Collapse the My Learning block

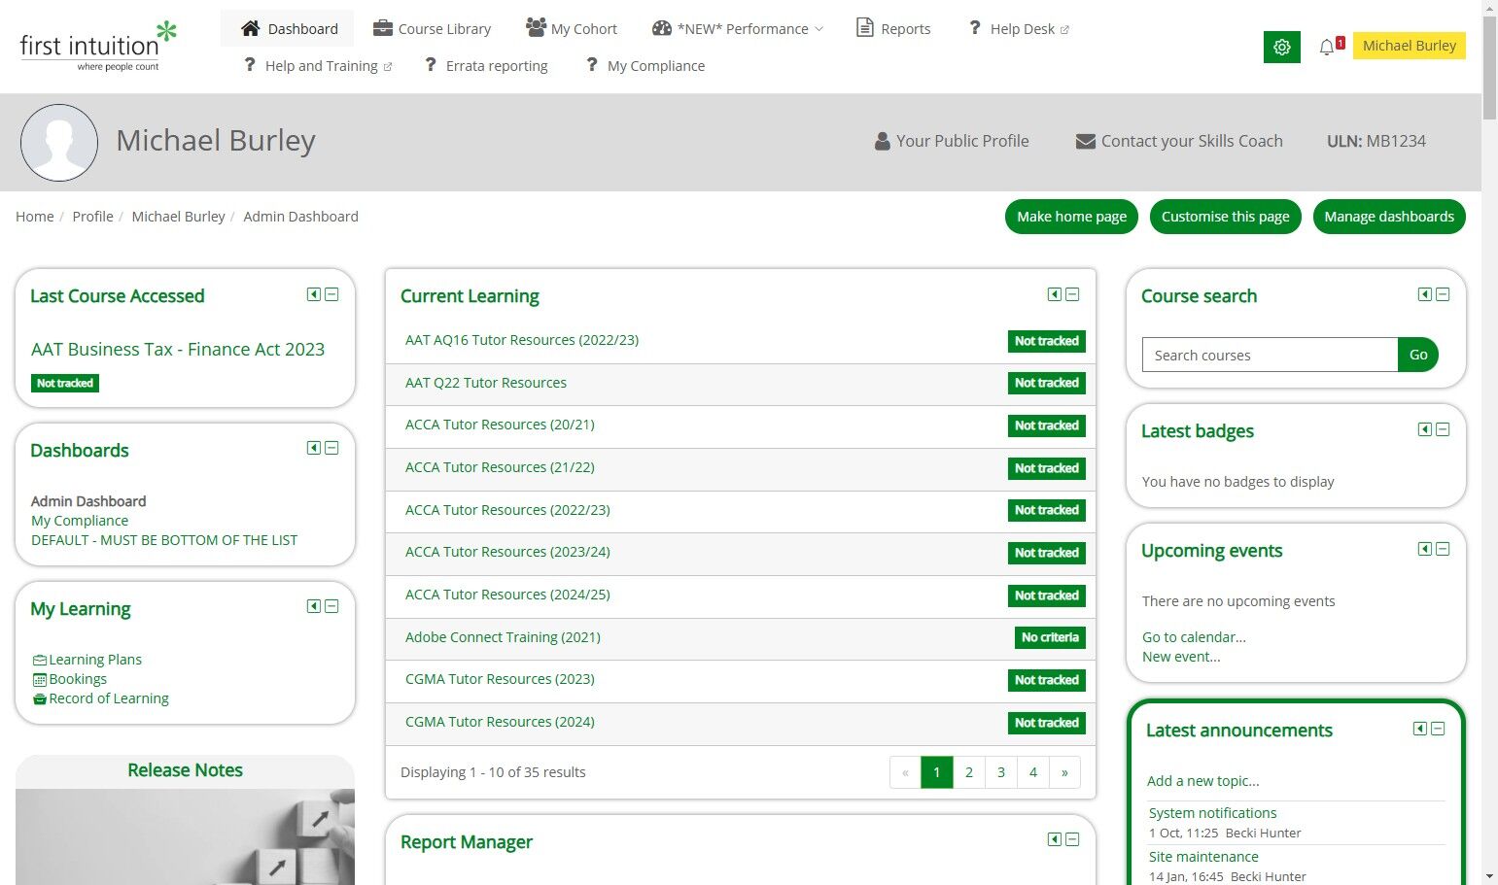click(331, 606)
